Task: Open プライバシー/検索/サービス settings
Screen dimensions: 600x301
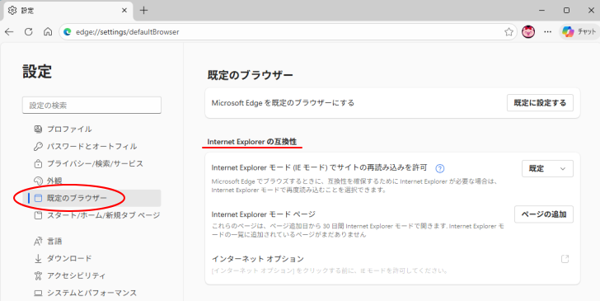Action: 91,163
